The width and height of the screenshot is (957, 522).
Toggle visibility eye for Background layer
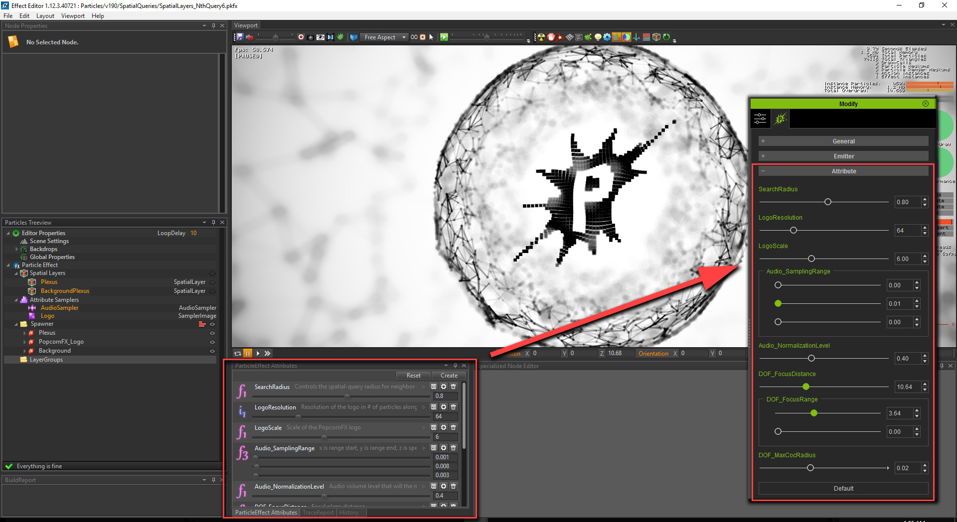pyautogui.click(x=212, y=351)
